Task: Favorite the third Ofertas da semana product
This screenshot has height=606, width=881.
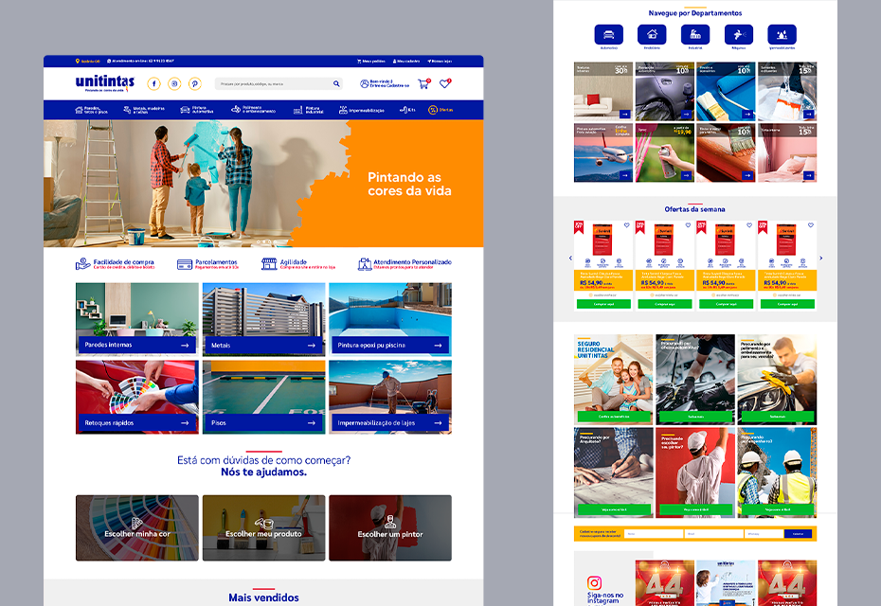Action: 749,225
